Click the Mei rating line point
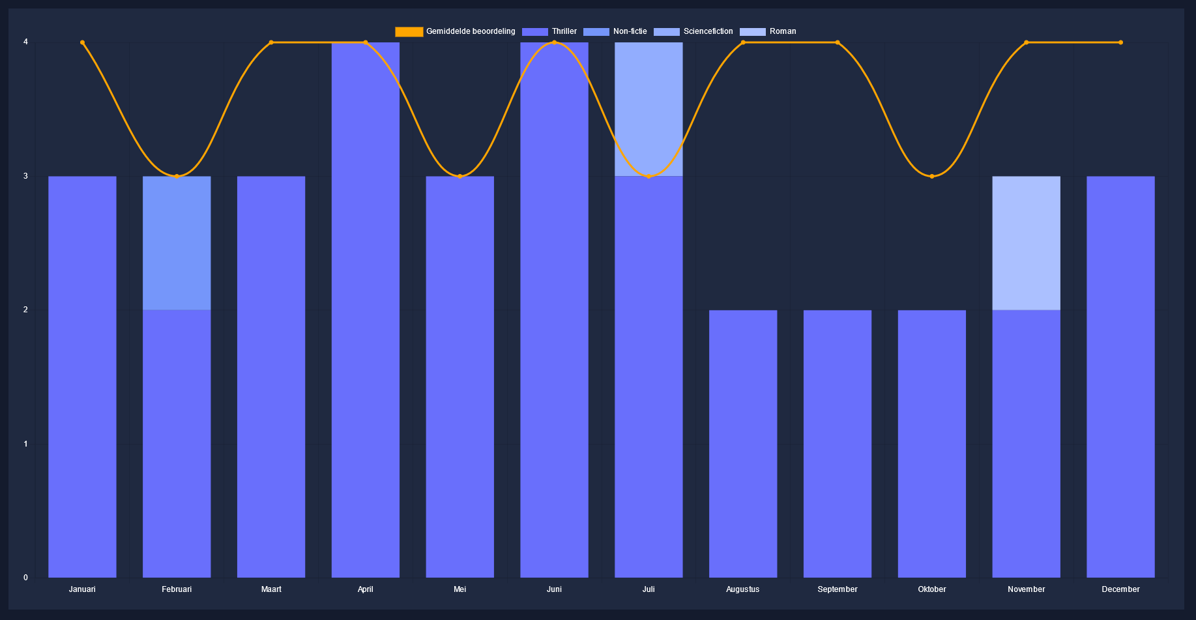The width and height of the screenshot is (1196, 620). pyautogui.click(x=460, y=176)
